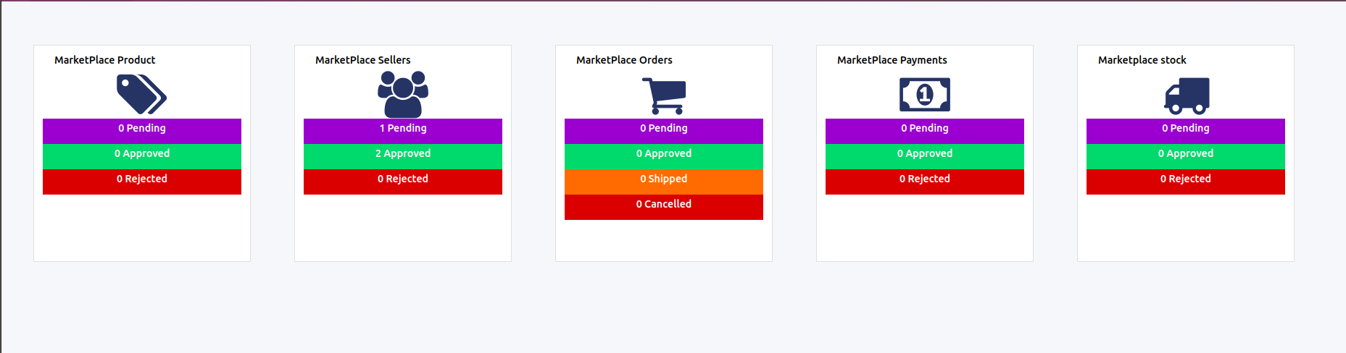Open the 0 Shipped orders bar
The width and height of the screenshot is (1346, 353).
664,179
